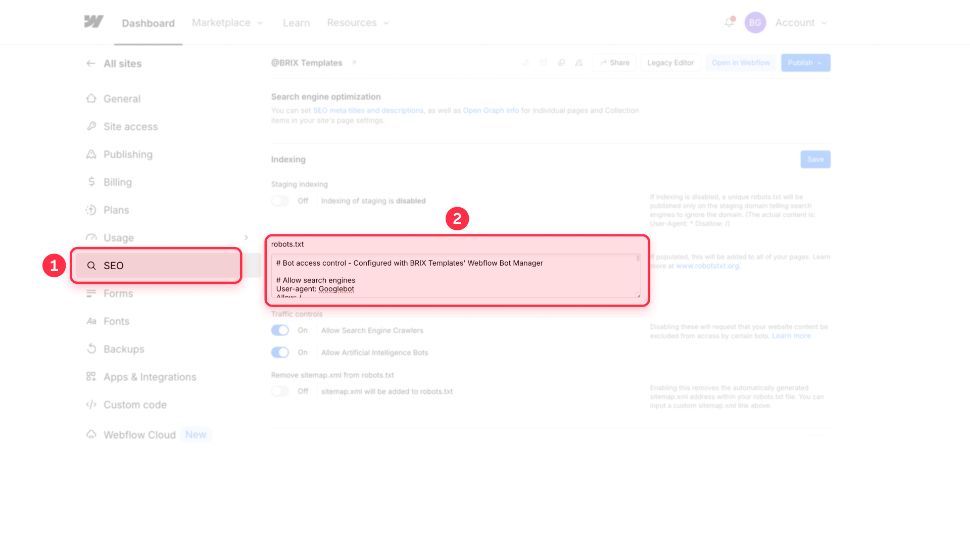The image size is (970, 546).
Task: Open SEO meta titles and descriptions link
Action: [x=368, y=110]
